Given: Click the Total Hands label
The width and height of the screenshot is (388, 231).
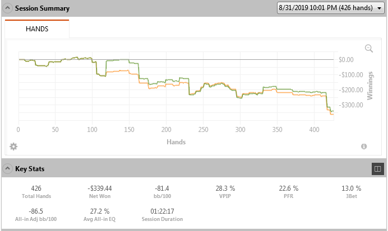Looking at the screenshot, I should [36, 196].
